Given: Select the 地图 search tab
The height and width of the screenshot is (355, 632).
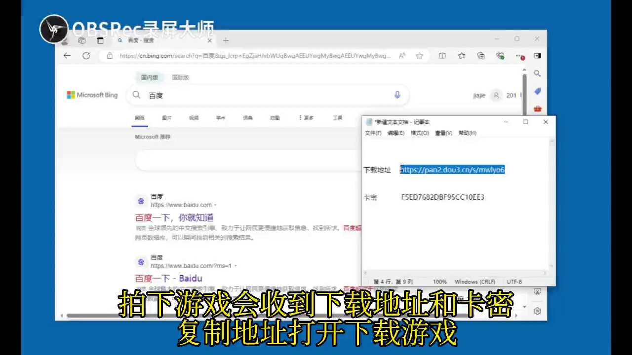Looking at the screenshot, I should pos(275,118).
